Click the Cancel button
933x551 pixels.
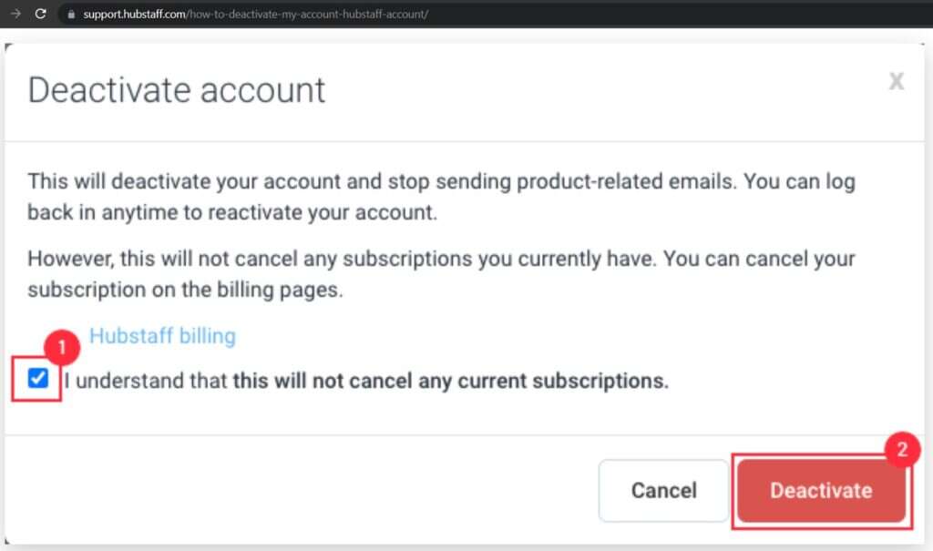pos(663,490)
